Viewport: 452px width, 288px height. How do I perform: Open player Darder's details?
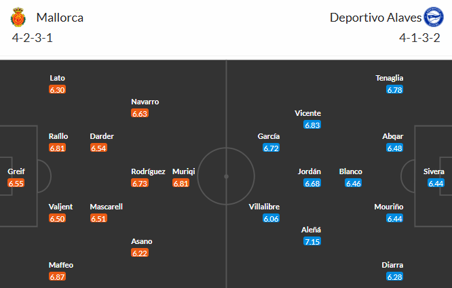click(102, 136)
